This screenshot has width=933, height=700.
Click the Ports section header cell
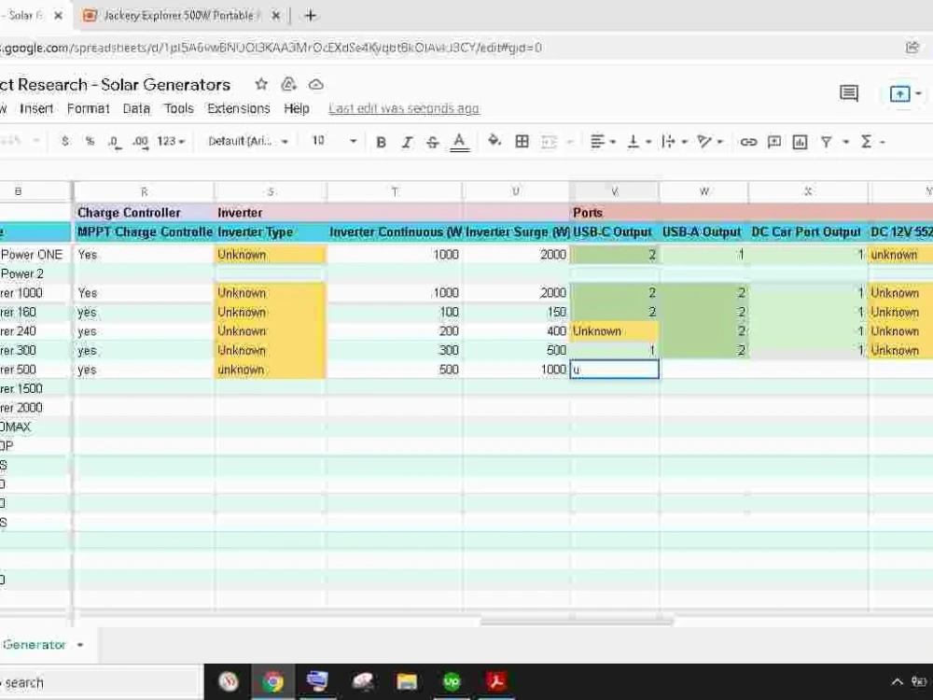pos(614,213)
